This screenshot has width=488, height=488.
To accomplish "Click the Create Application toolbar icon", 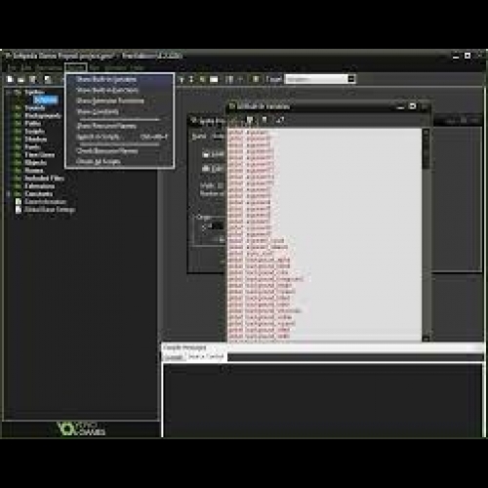I will coord(48,79).
